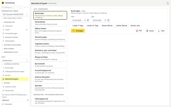
Task: Open Zahlungen/Abrechnungen in the sidebar
Action: (15, 71)
